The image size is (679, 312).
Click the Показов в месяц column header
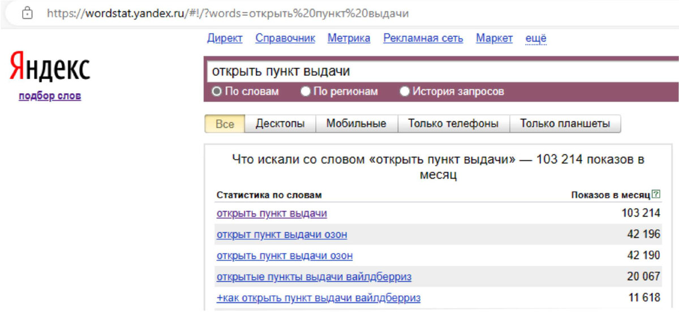(x=611, y=195)
